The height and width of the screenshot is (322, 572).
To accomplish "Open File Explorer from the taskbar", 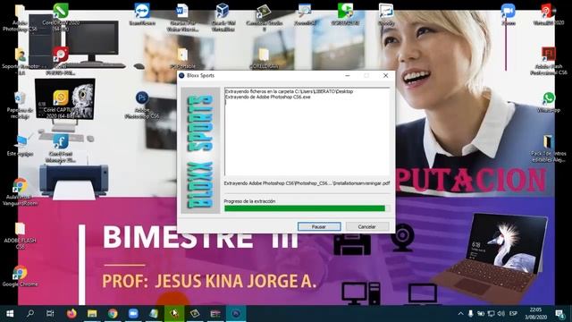I will point(92,314).
